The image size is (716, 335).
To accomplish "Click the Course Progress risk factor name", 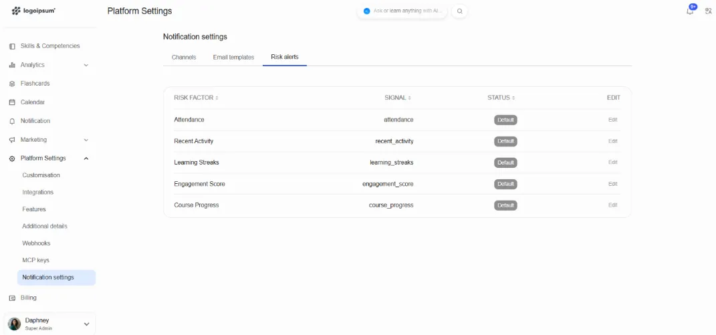I will click(197, 205).
